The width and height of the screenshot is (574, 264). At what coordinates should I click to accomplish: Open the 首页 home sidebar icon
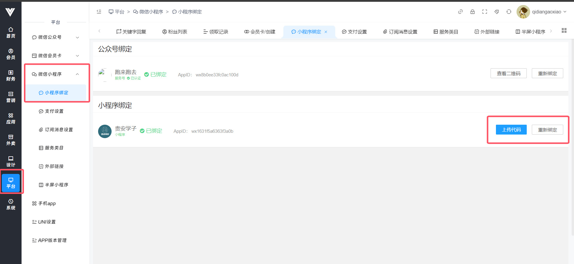tap(11, 32)
